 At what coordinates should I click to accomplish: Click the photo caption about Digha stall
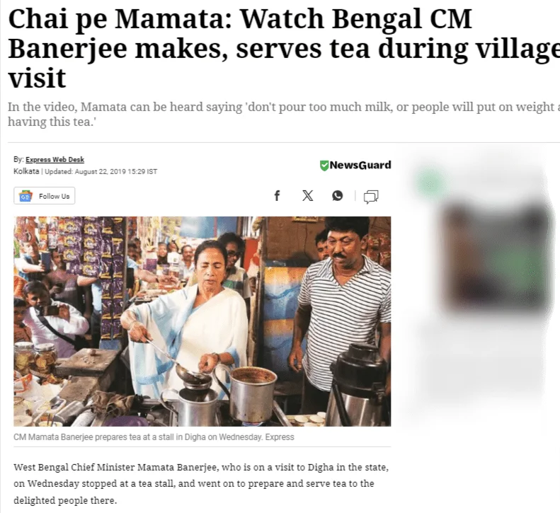pos(154,437)
